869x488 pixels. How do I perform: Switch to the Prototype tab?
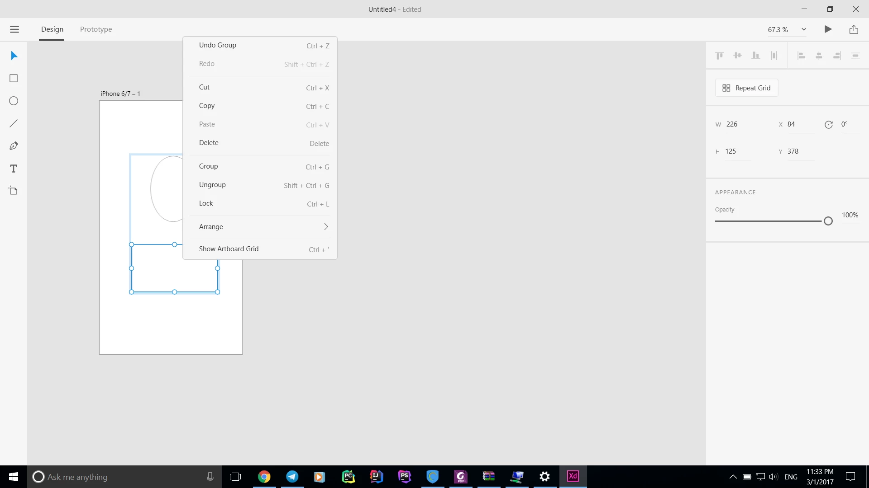(x=96, y=29)
